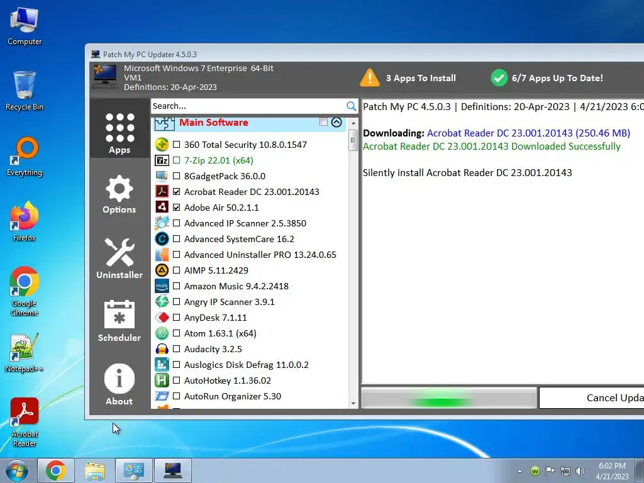Check the Audacity 3.2.5 checkbox
Viewport: 644px width, 483px height.
click(x=177, y=349)
